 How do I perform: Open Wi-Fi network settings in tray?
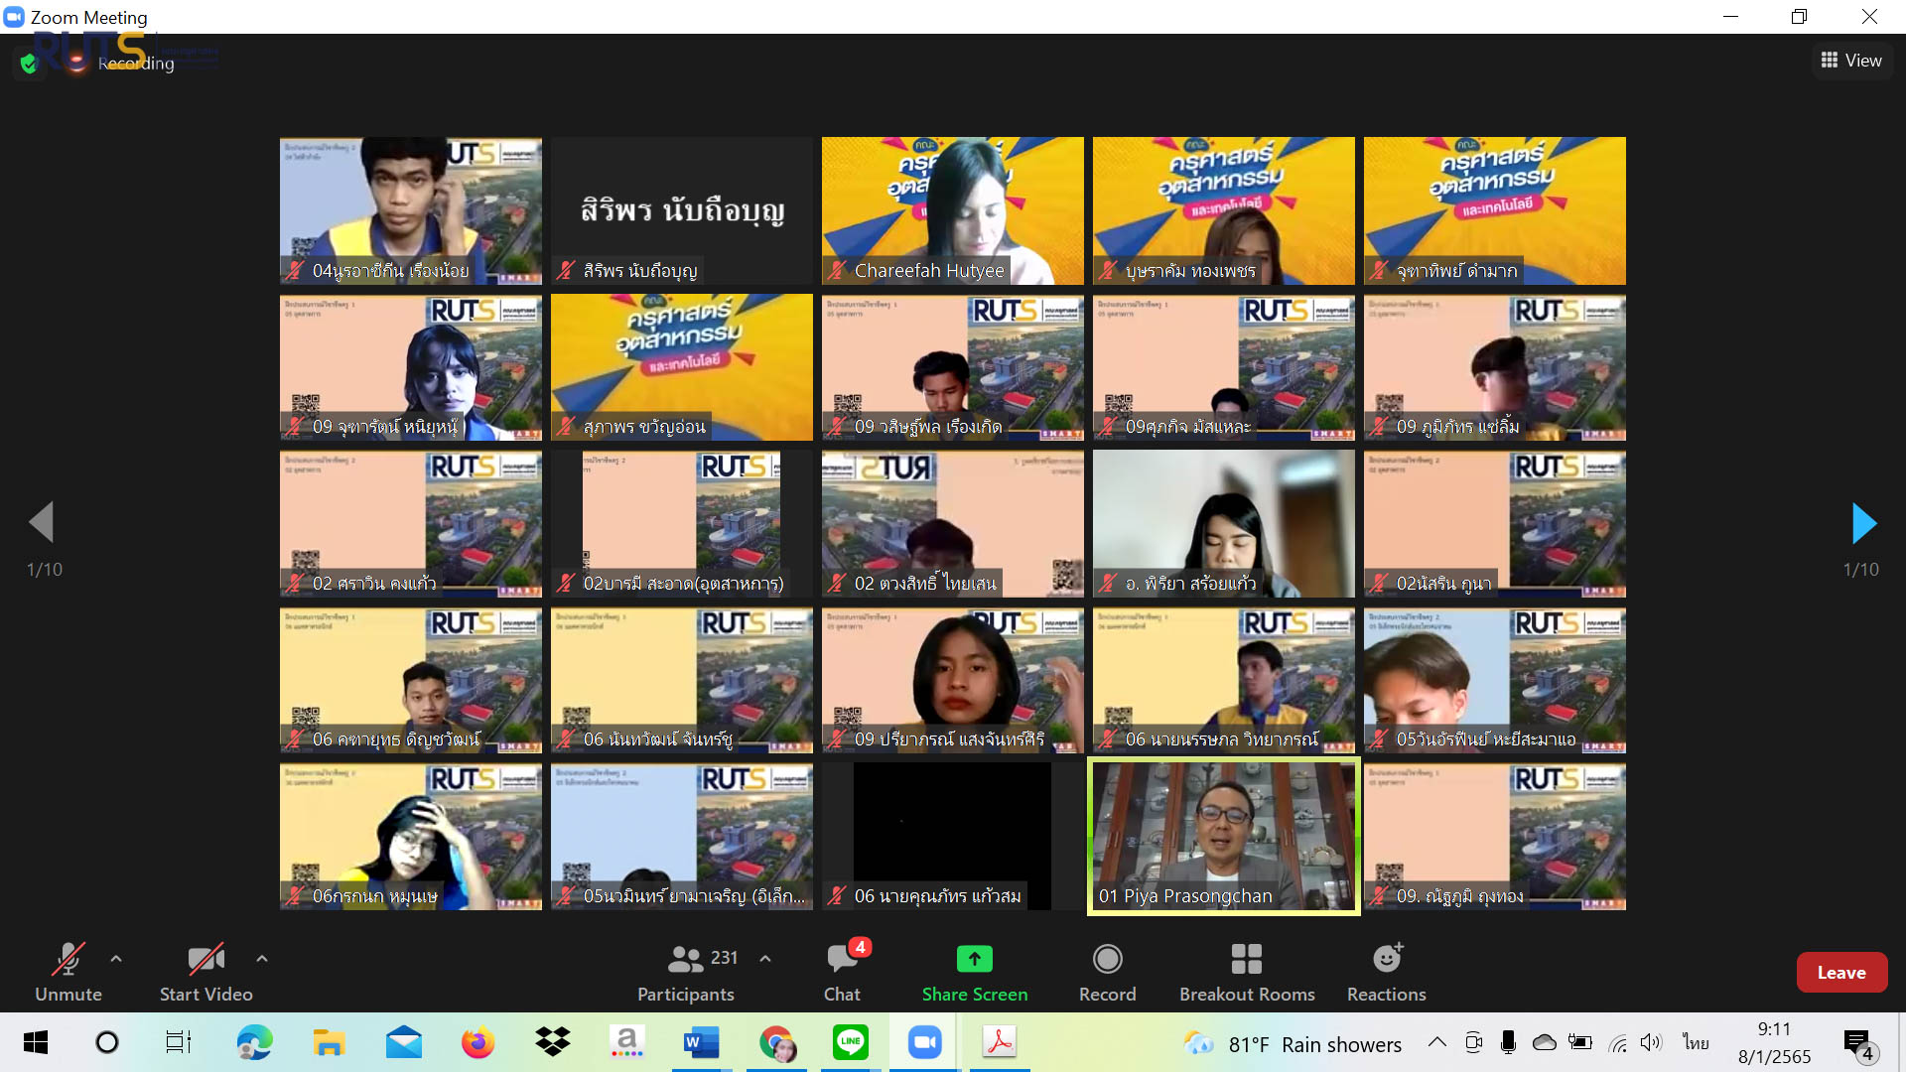pyautogui.click(x=1617, y=1042)
